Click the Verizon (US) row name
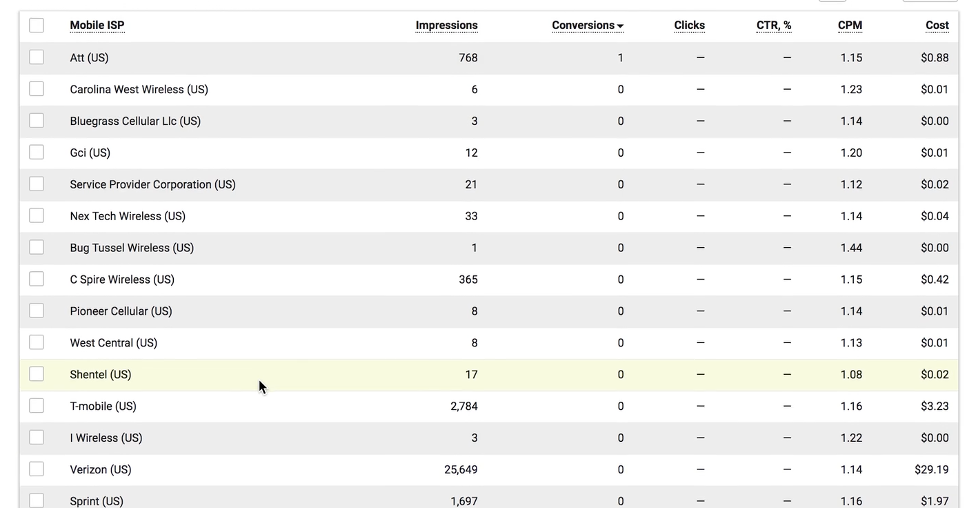This screenshot has height=508, width=978. 101,469
